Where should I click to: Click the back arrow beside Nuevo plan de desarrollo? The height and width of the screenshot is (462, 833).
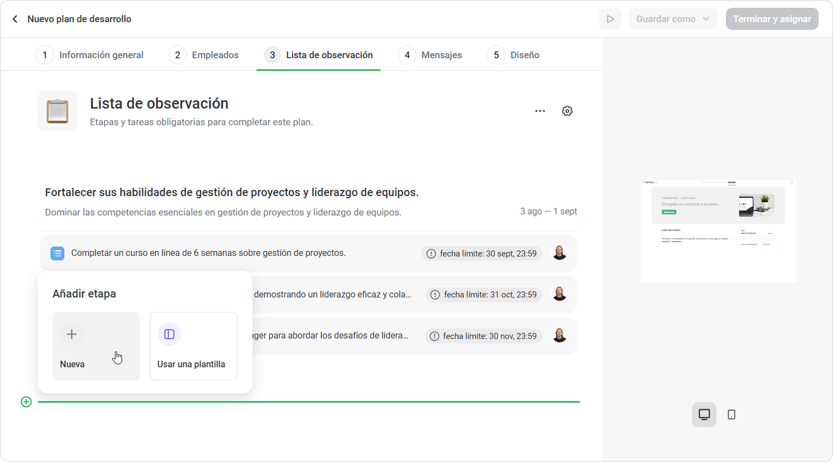15,19
